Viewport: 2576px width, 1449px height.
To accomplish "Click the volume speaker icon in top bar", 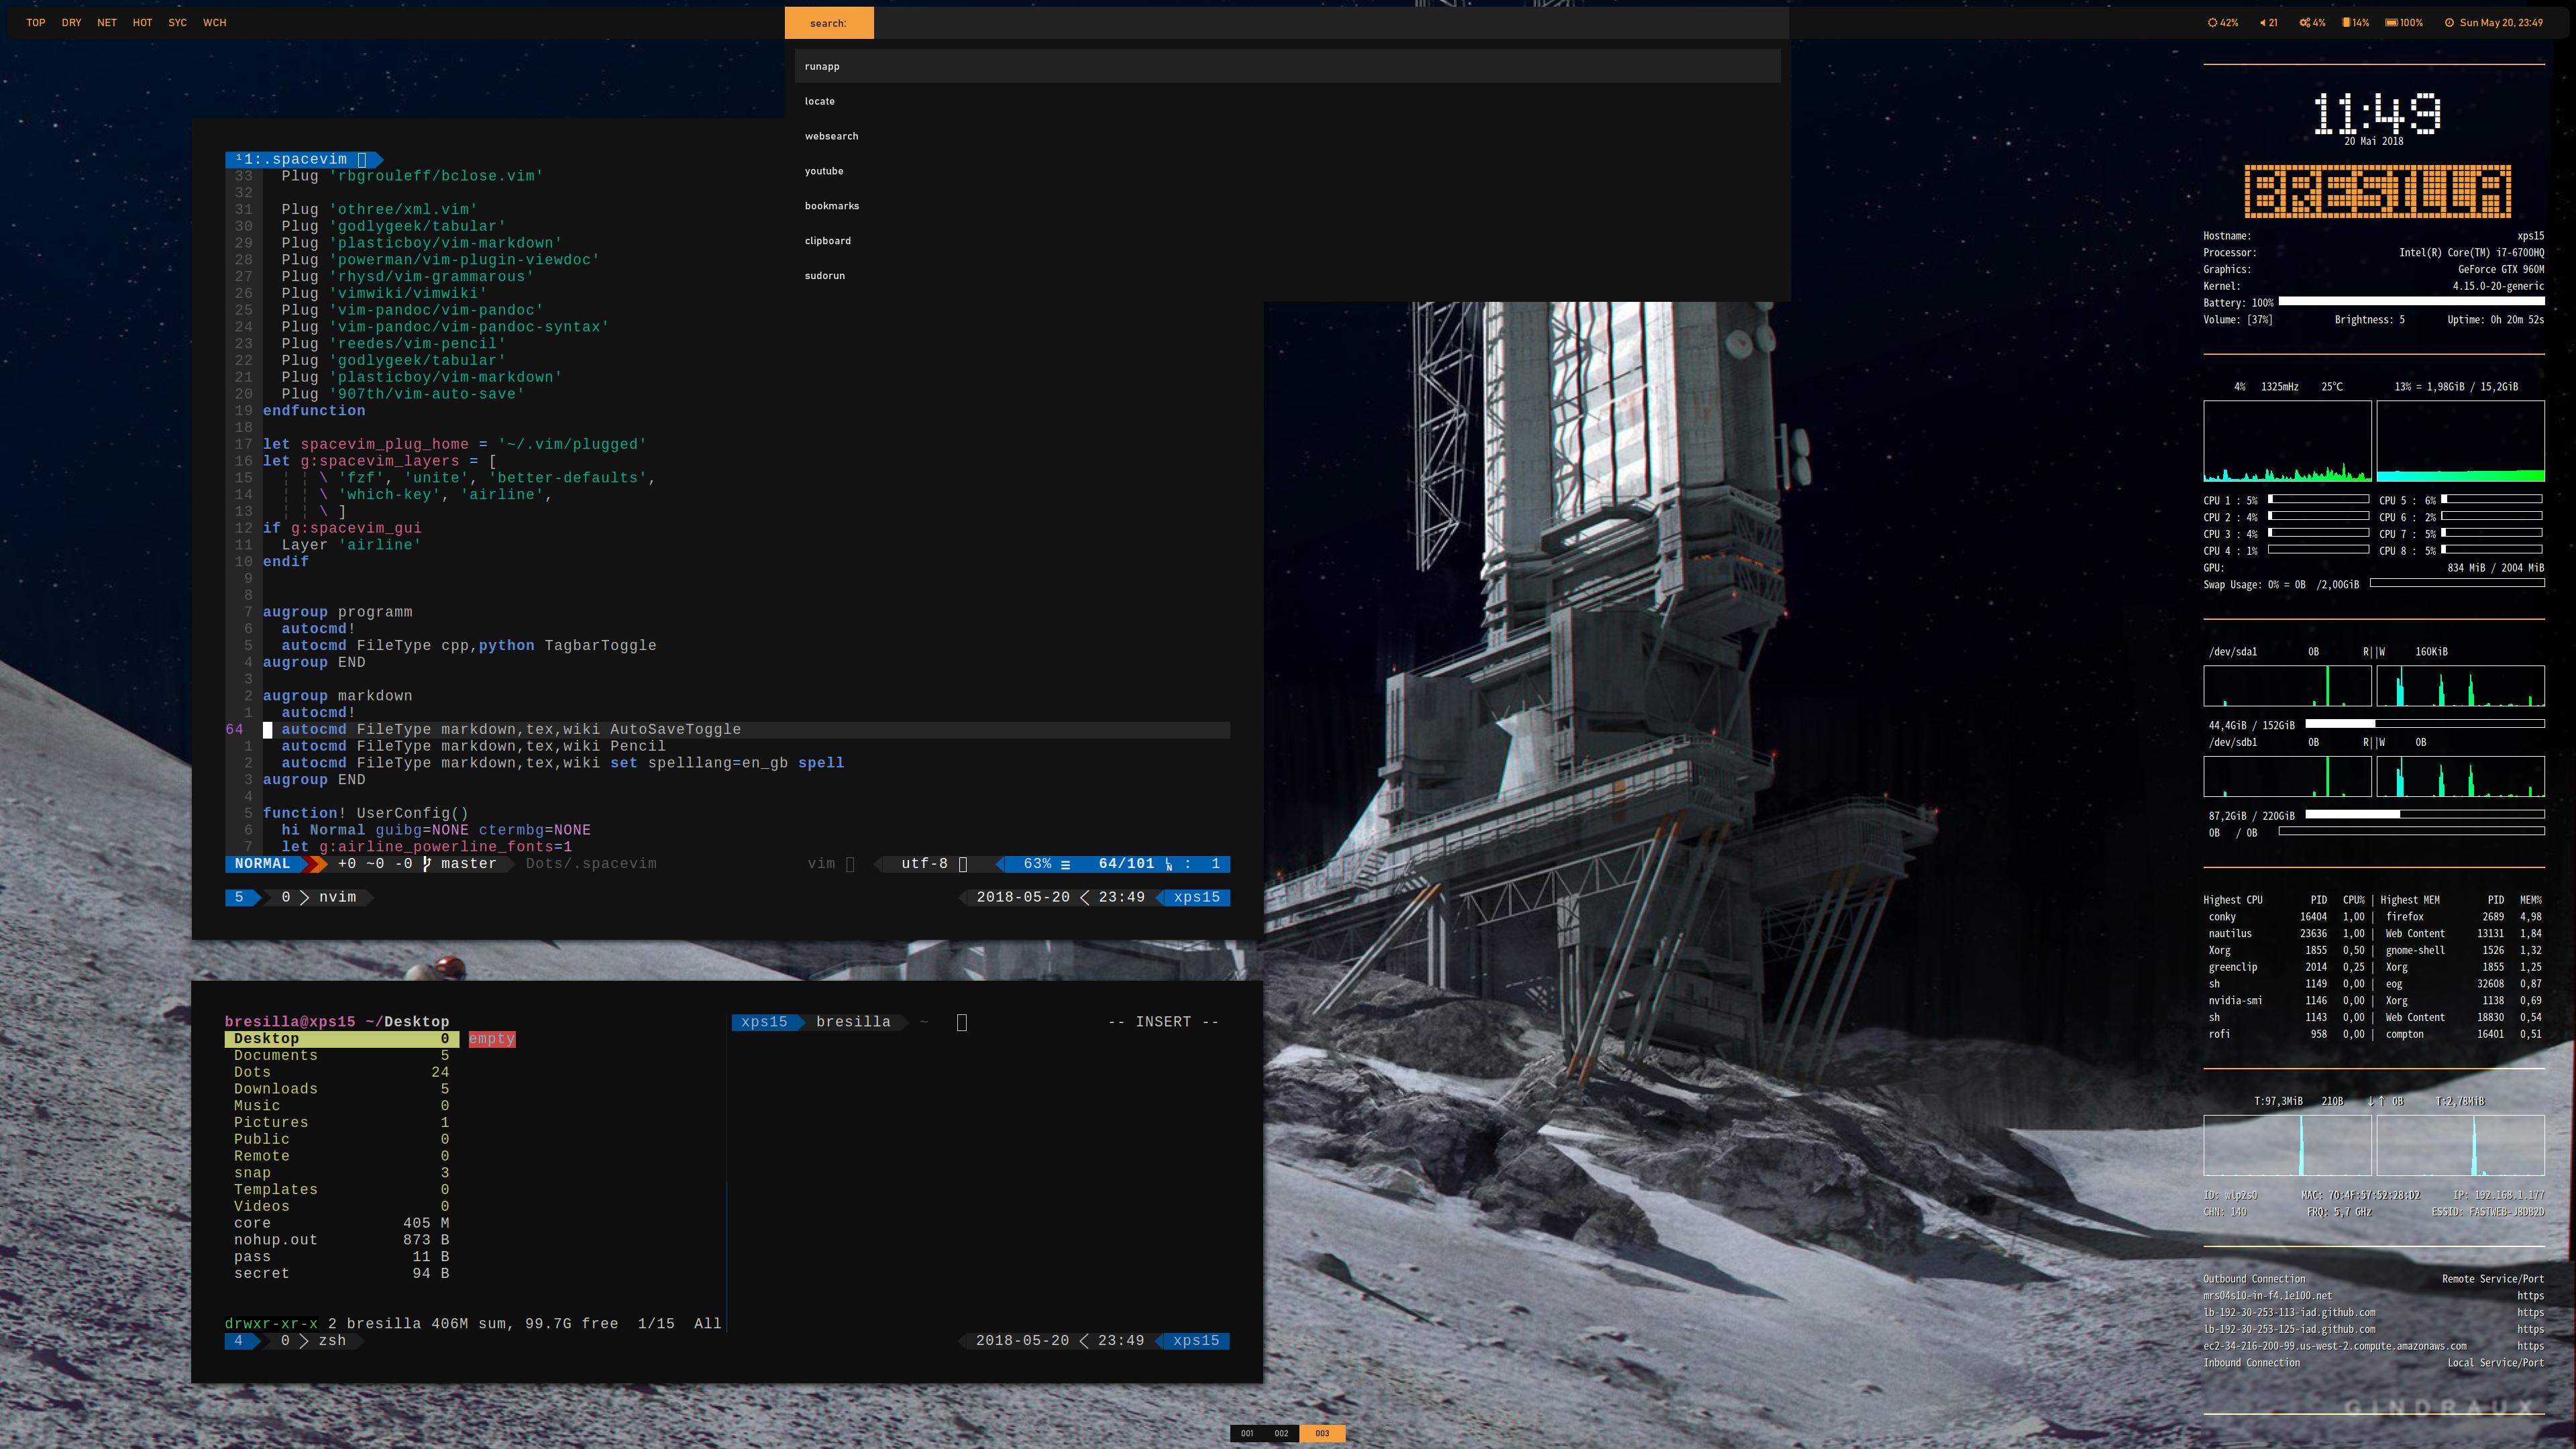I will (2262, 23).
